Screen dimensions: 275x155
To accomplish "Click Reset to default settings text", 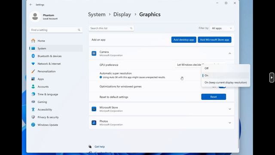I will (114, 97).
